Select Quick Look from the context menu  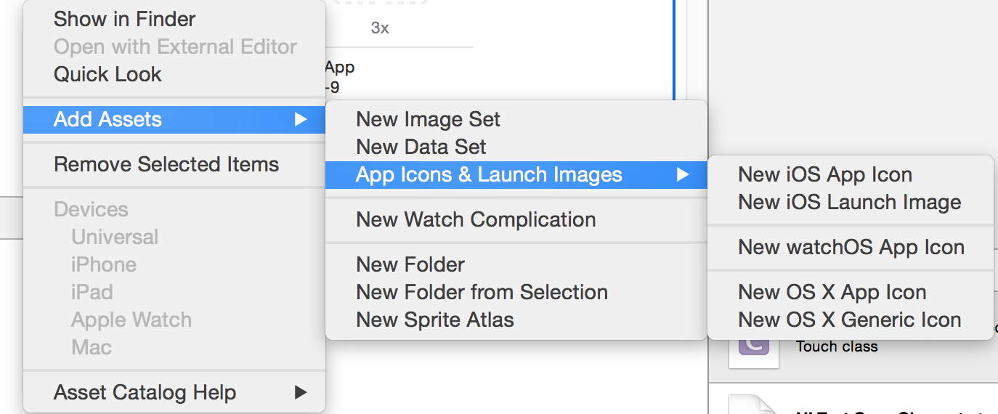tap(107, 74)
